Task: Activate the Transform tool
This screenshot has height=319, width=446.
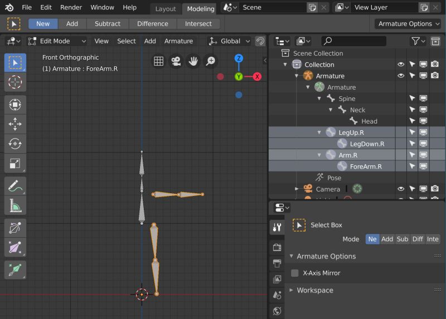Action: tap(15, 105)
